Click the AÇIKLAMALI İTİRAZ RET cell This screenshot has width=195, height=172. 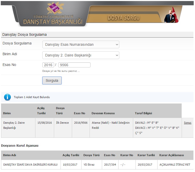tap(175, 165)
